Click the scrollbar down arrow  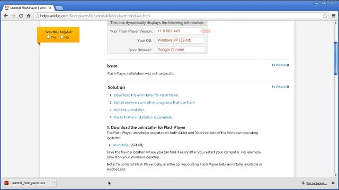pos(335,175)
